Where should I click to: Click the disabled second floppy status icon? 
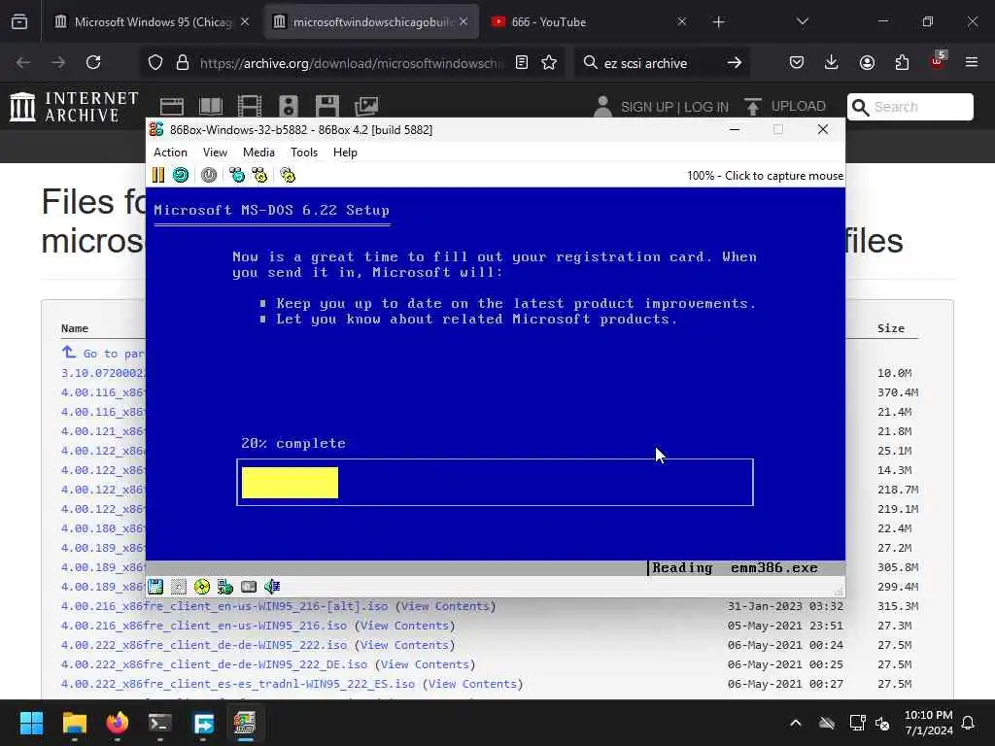tap(179, 587)
